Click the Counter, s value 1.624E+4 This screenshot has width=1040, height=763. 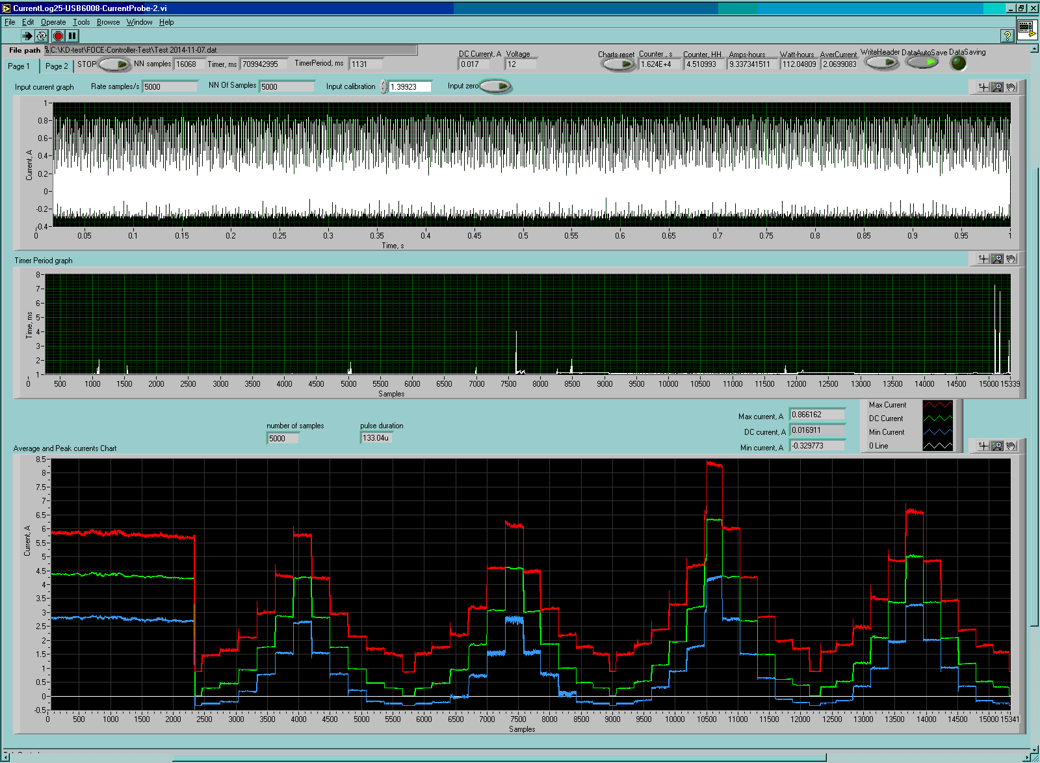pos(660,64)
